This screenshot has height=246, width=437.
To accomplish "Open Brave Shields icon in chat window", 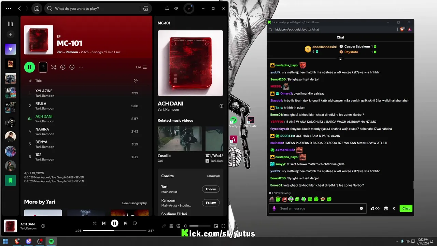I will tap(403, 29).
